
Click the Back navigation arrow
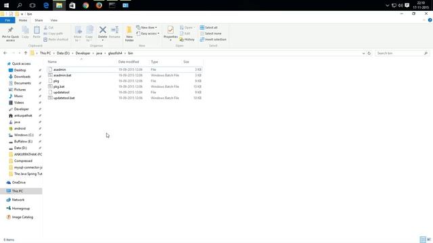click(5, 53)
